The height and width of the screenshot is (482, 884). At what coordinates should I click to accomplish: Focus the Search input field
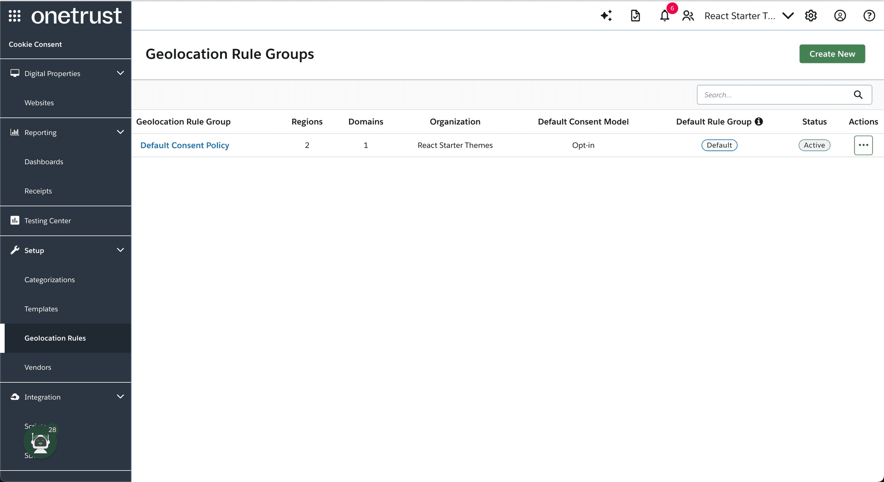(773, 95)
